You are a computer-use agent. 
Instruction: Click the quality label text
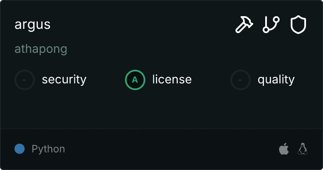coord(276,80)
